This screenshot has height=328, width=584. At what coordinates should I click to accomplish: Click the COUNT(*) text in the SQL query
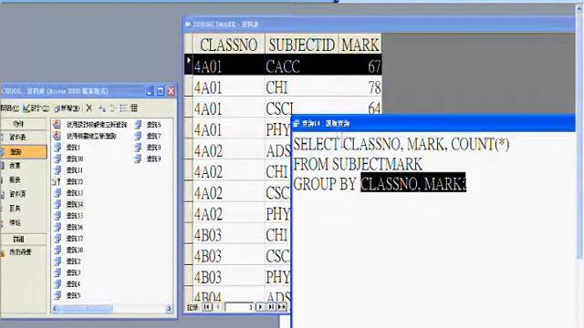coord(480,144)
